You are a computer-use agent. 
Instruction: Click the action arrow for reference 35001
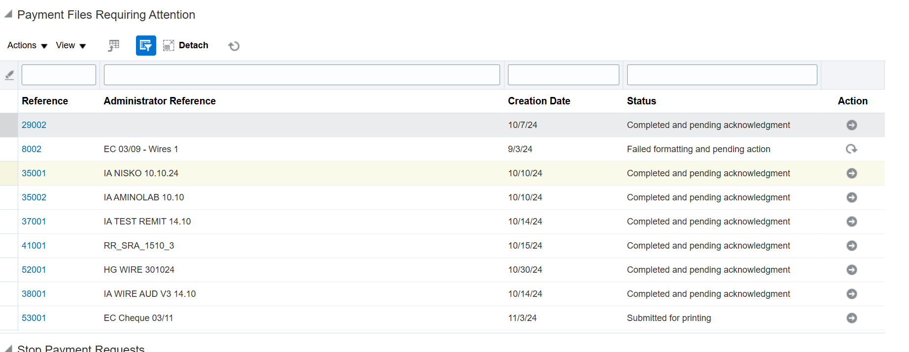(x=851, y=173)
